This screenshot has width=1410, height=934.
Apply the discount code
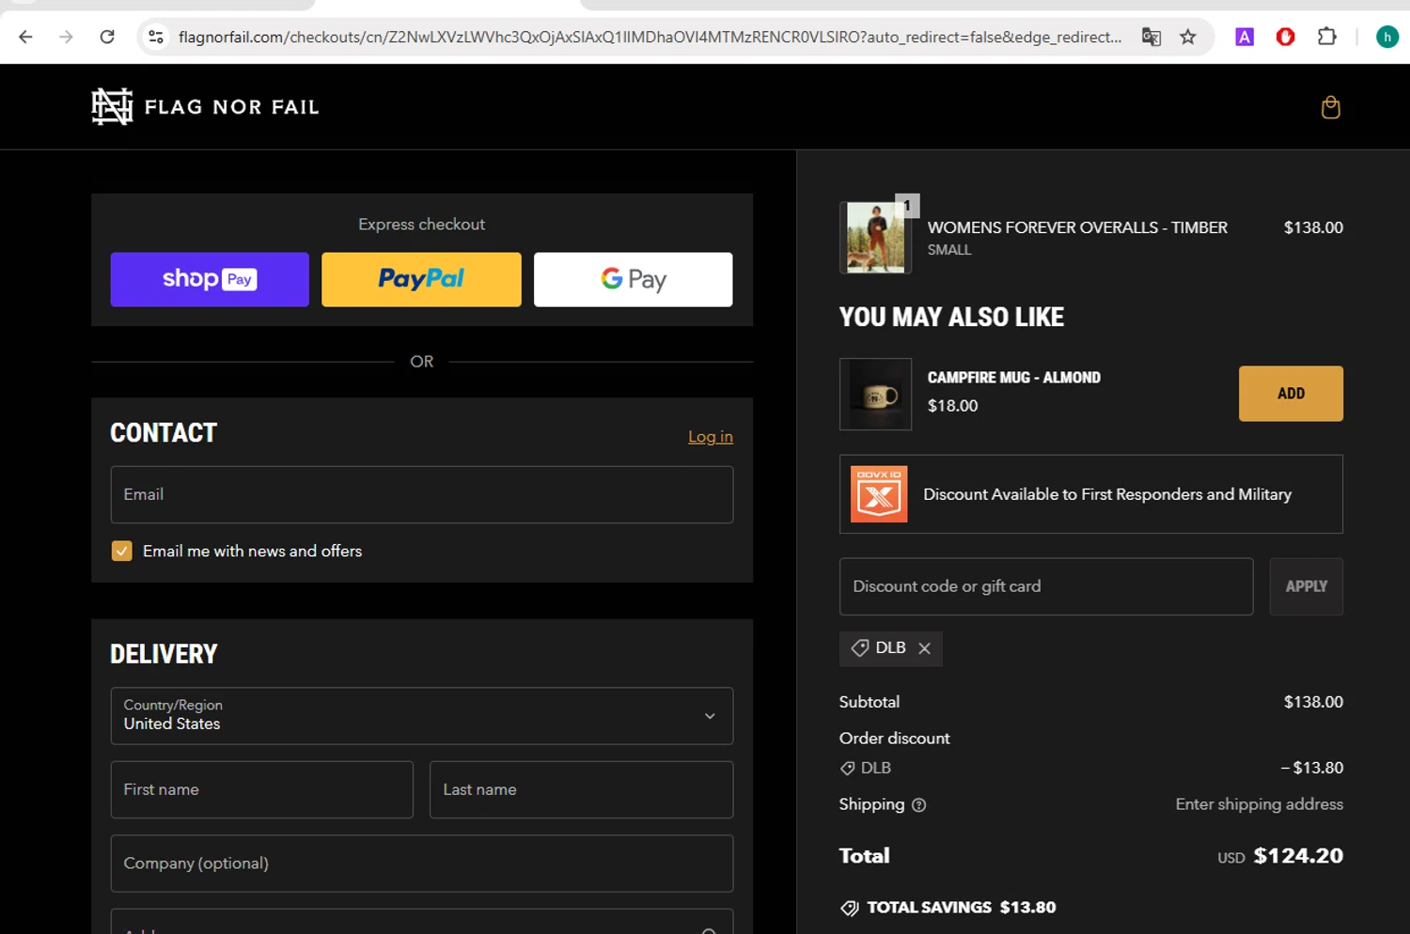pyautogui.click(x=1307, y=586)
